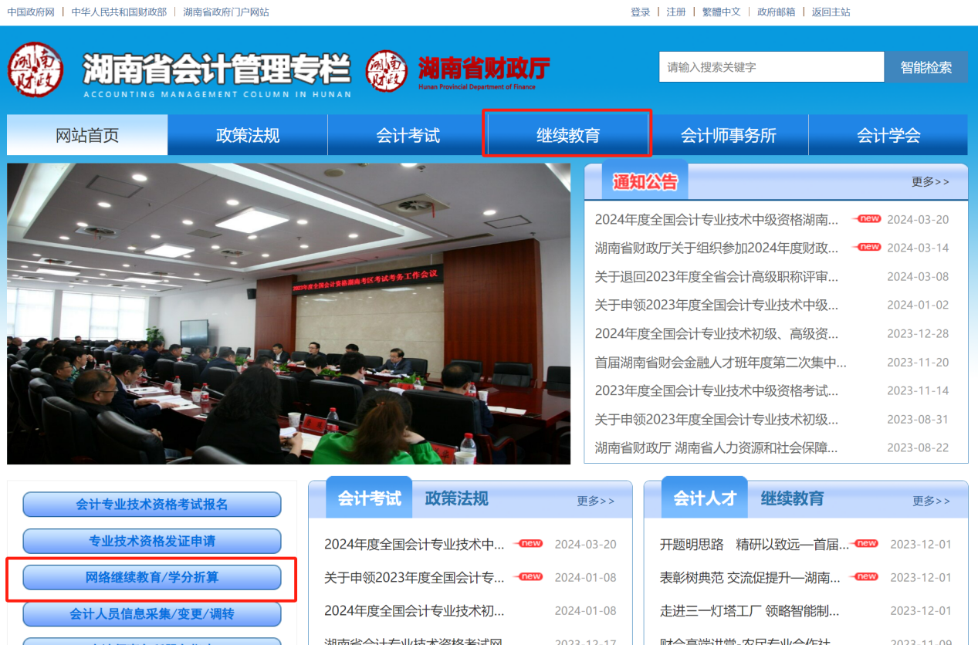This screenshot has height=645, width=978.
Task: Select the 会计学会 navigation tab
Action: click(888, 136)
